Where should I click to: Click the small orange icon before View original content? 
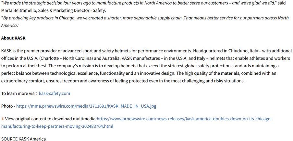3,119
